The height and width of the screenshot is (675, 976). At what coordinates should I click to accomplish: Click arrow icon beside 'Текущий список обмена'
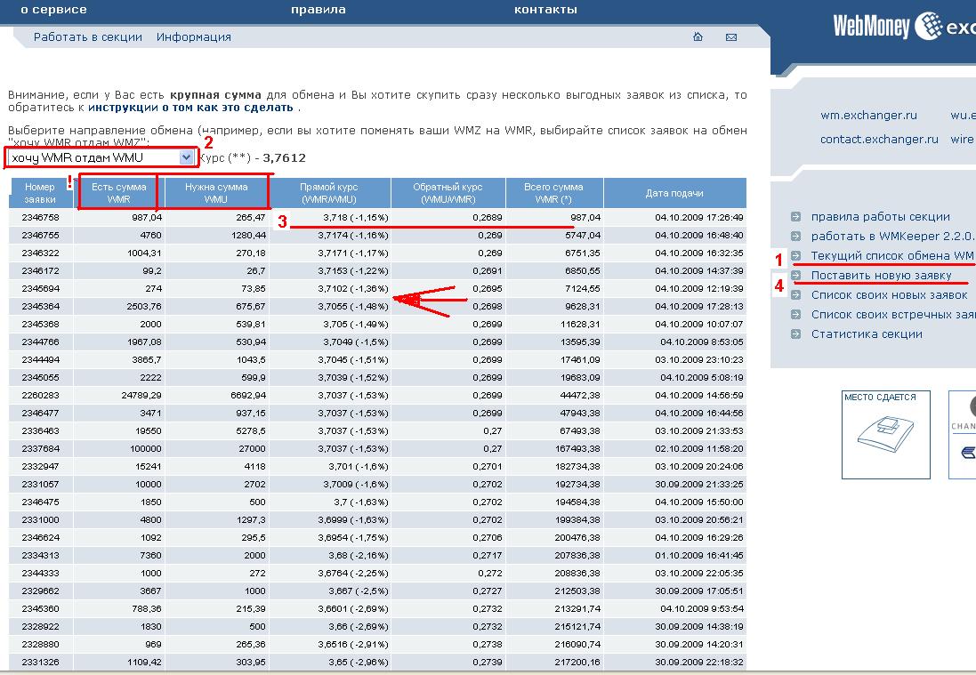[x=795, y=256]
